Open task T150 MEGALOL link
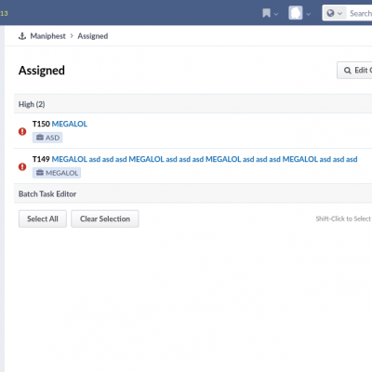The image size is (372, 372). [70, 124]
